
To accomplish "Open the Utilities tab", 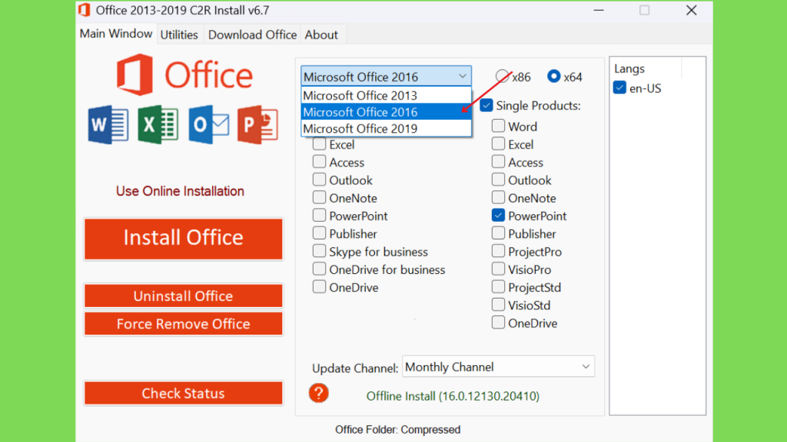I will (179, 35).
